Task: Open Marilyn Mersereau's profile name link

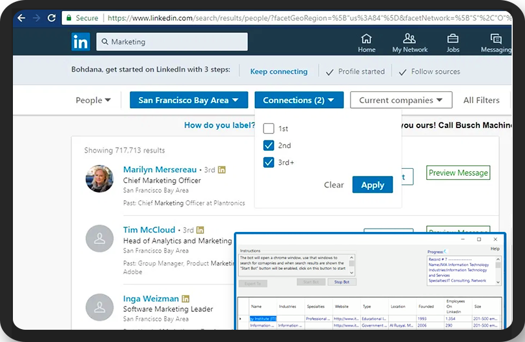Action: click(160, 169)
